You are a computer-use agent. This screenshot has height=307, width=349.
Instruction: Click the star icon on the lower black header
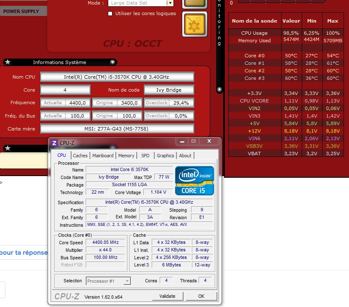8,148
